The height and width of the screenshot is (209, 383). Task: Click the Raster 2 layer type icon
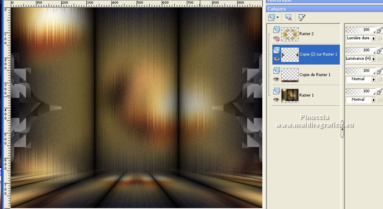point(277,30)
